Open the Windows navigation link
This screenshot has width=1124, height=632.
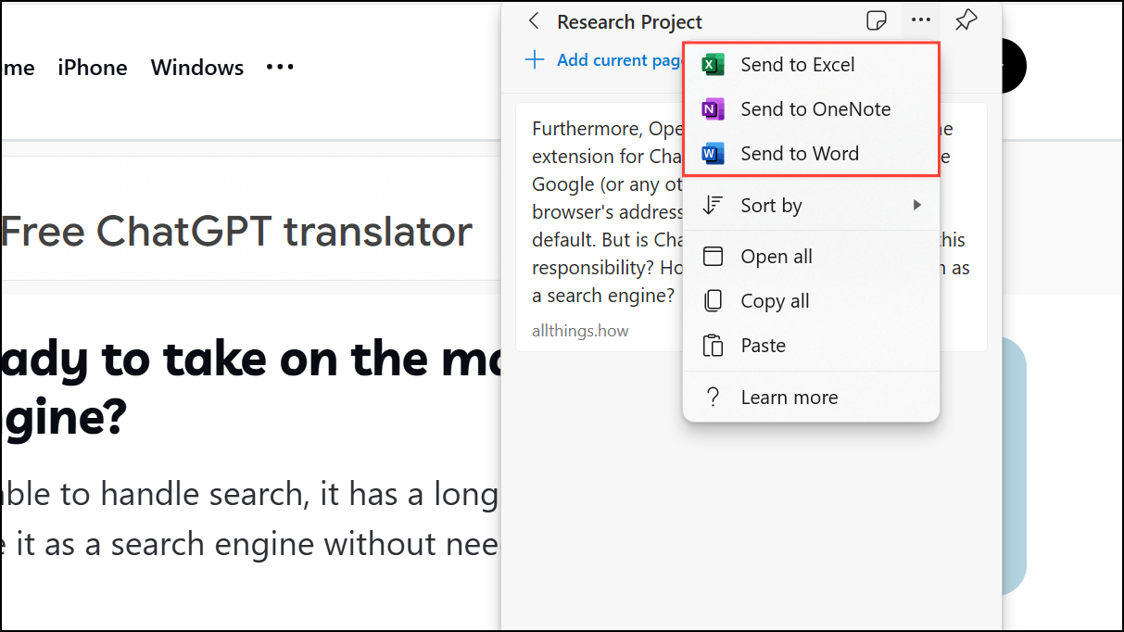(x=197, y=68)
